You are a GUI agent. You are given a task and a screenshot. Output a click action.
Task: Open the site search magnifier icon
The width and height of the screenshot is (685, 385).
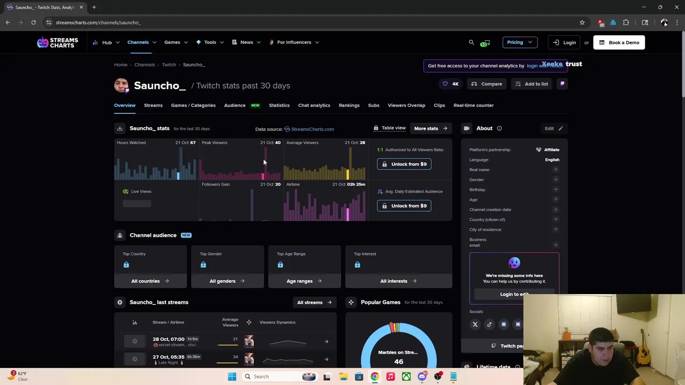tap(471, 42)
